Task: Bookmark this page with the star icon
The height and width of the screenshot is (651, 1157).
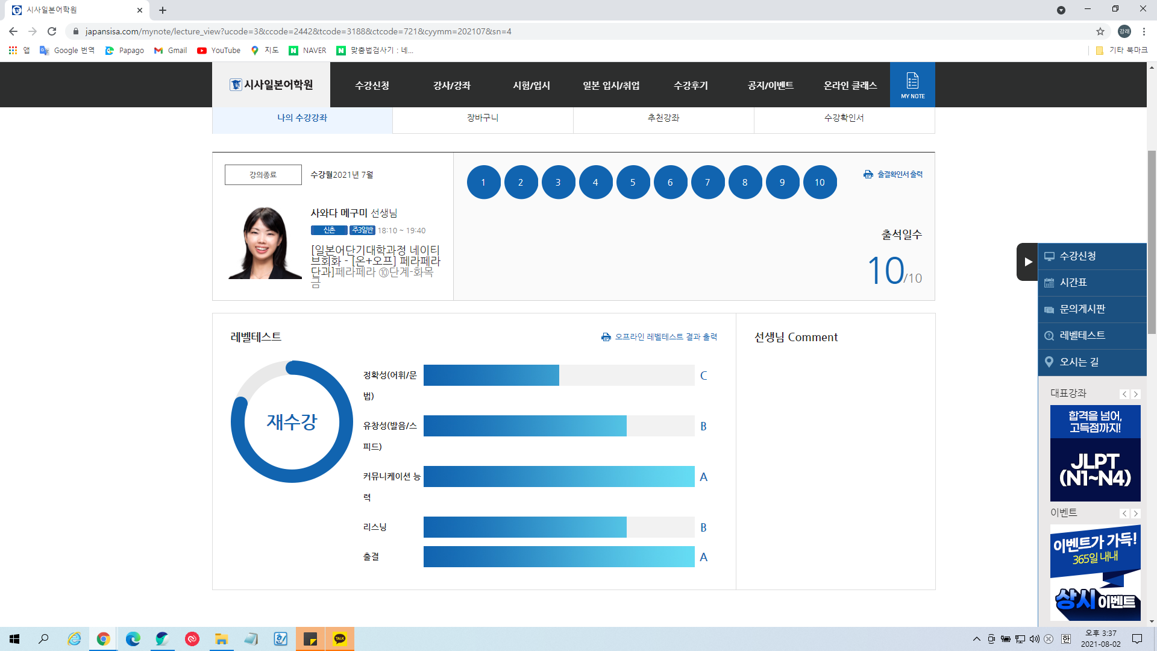Action: [1100, 31]
